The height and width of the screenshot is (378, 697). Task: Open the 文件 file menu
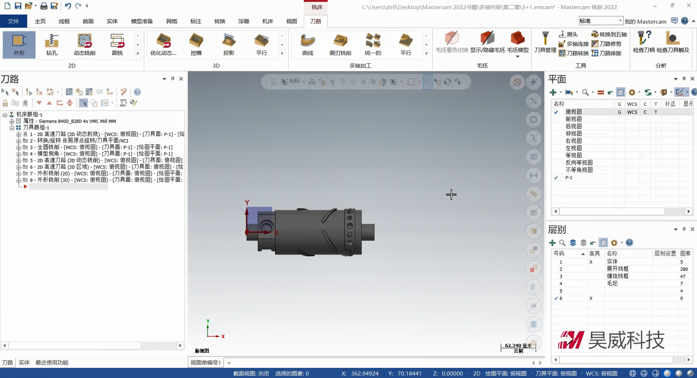pyautogui.click(x=14, y=21)
